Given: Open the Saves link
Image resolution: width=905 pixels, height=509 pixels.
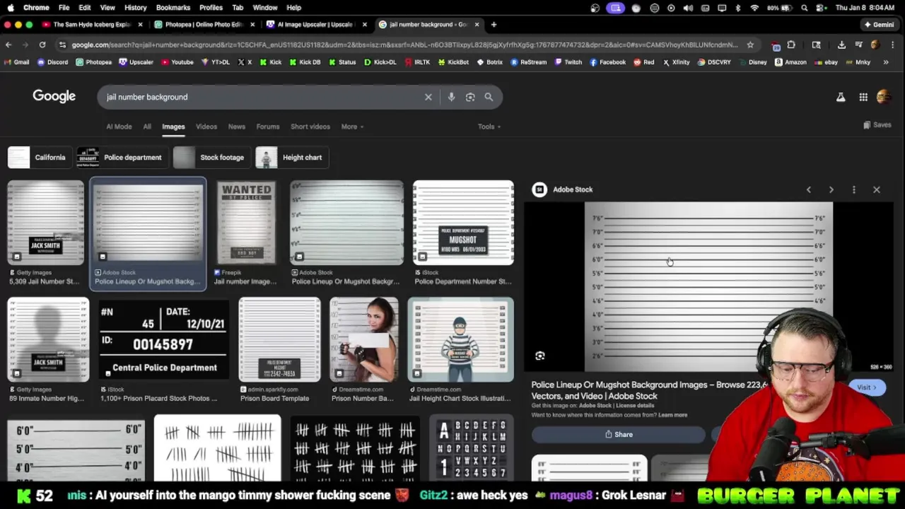Looking at the screenshot, I should click(877, 125).
